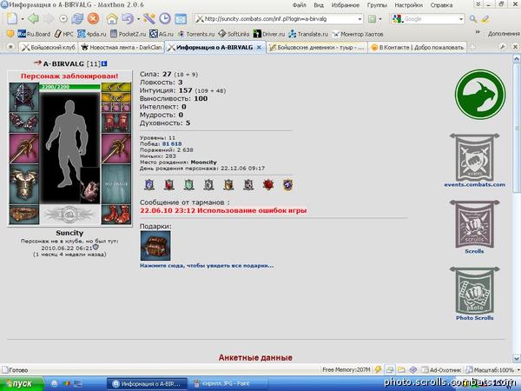Click the Пуск start button
The image size is (521, 391).
coord(22,384)
